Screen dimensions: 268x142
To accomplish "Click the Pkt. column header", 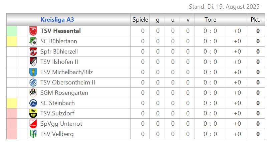I will [x=255, y=20].
